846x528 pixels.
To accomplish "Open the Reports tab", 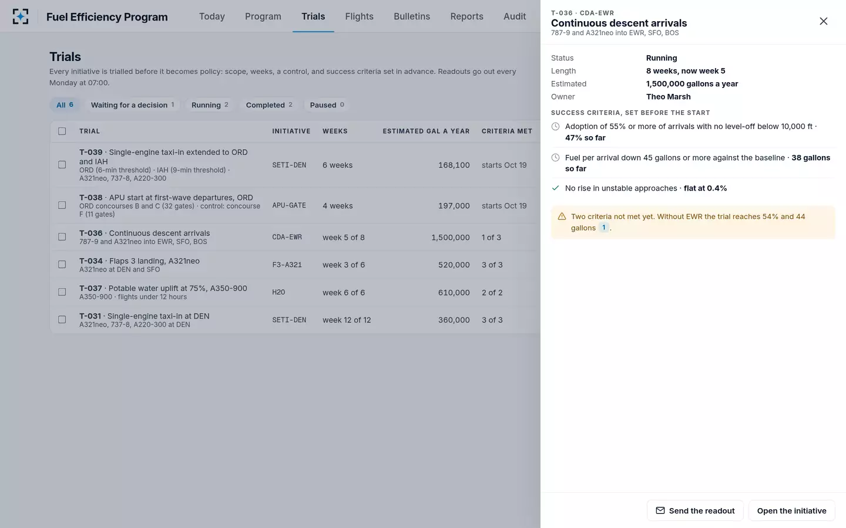I will [x=467, y=16].
